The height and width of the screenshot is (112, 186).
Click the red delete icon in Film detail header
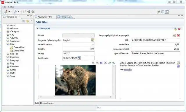(x=179, y=29)
